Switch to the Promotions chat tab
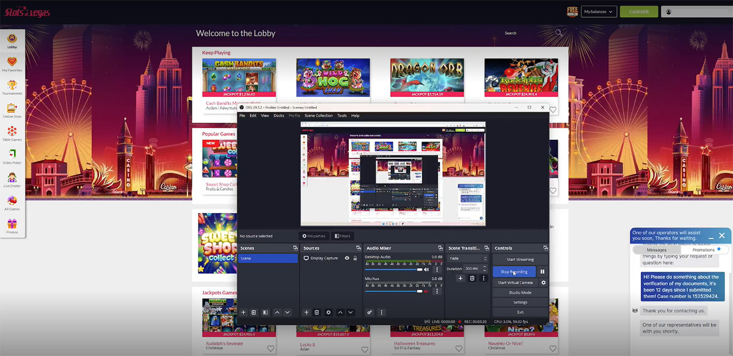The height and width of the screenshot is (356, 733). click(x=704, y=250)
